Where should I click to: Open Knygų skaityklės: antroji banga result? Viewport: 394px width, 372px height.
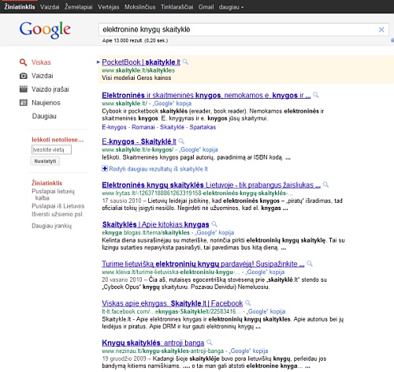tap(153, 343)
